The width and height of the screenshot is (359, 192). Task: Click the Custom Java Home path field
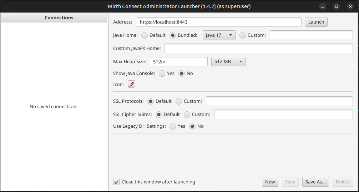[311, 35]
